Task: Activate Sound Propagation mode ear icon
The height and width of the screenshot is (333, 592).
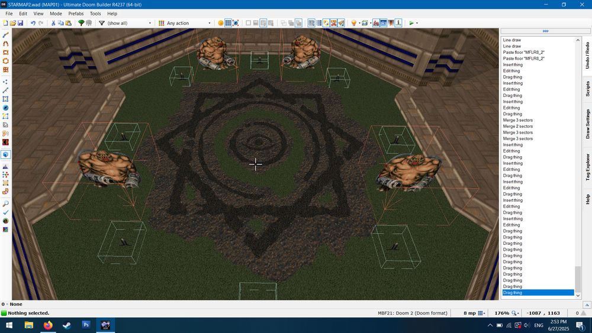Action: (x=6, y=134)
